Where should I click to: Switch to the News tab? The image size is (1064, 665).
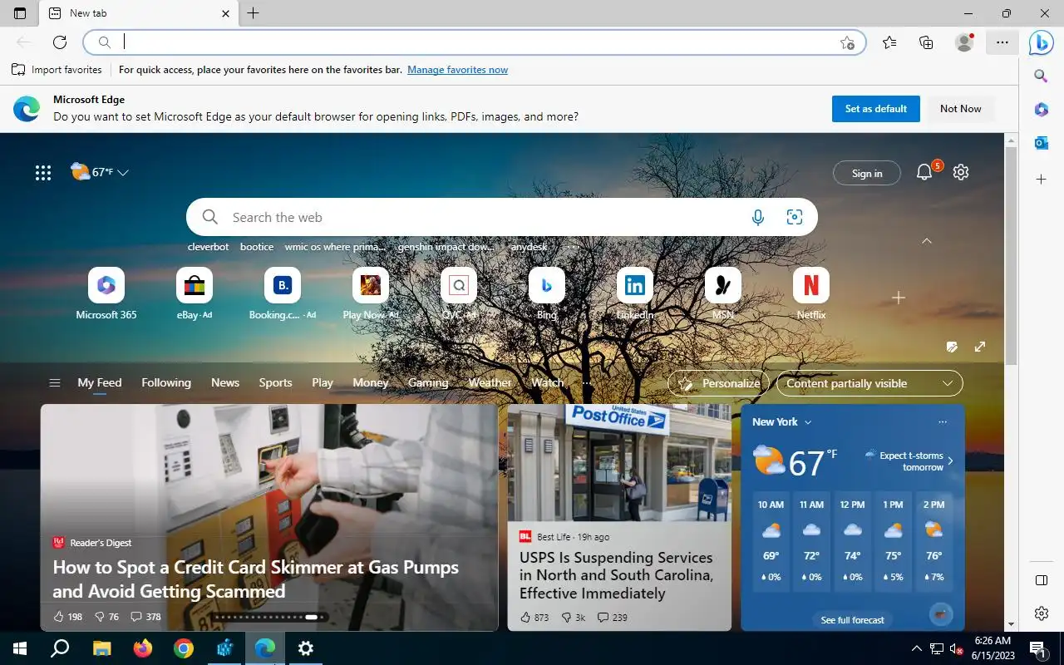click(x=225, y=383)
